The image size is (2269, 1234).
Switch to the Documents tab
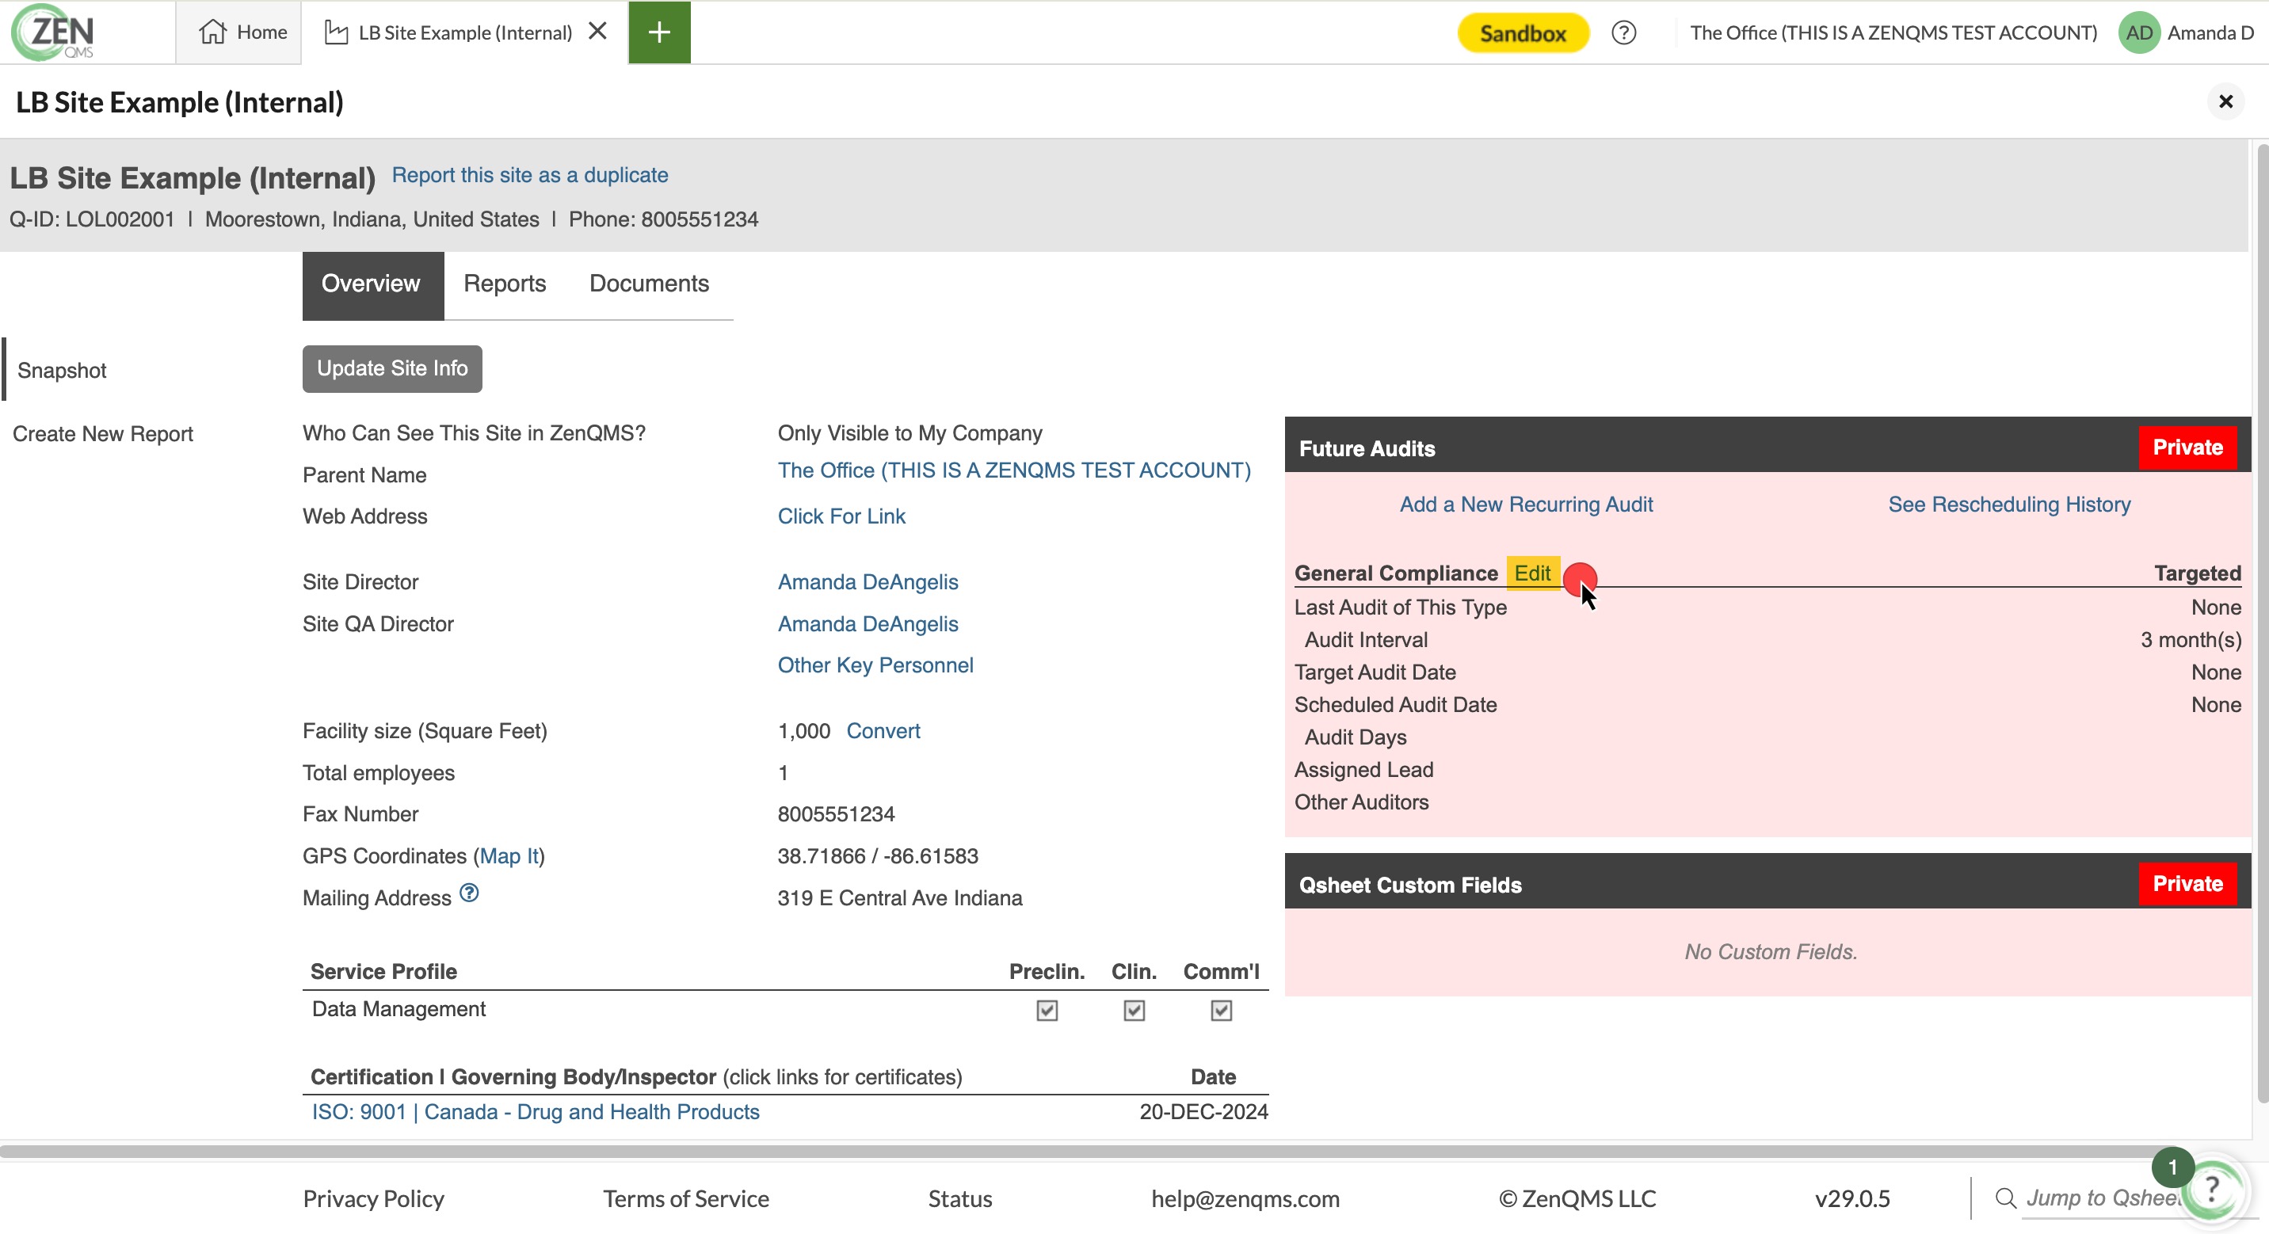[x=649, y=284]
